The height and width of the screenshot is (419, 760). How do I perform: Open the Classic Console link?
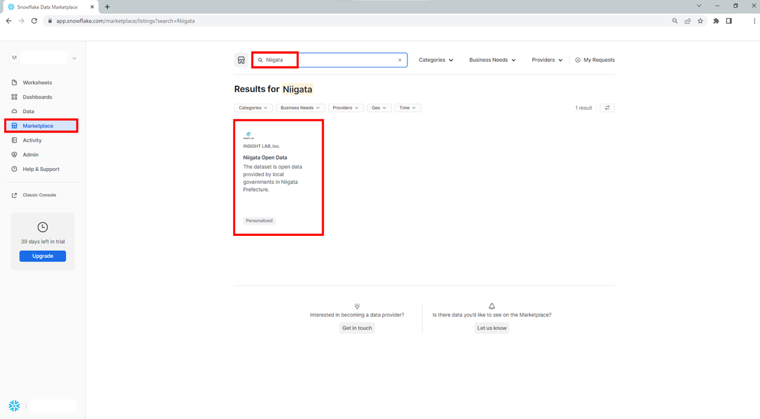click(x=39, y=195)
